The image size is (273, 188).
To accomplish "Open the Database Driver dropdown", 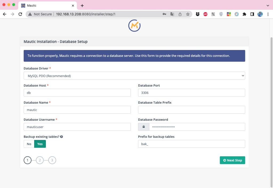I will point(134,76).
